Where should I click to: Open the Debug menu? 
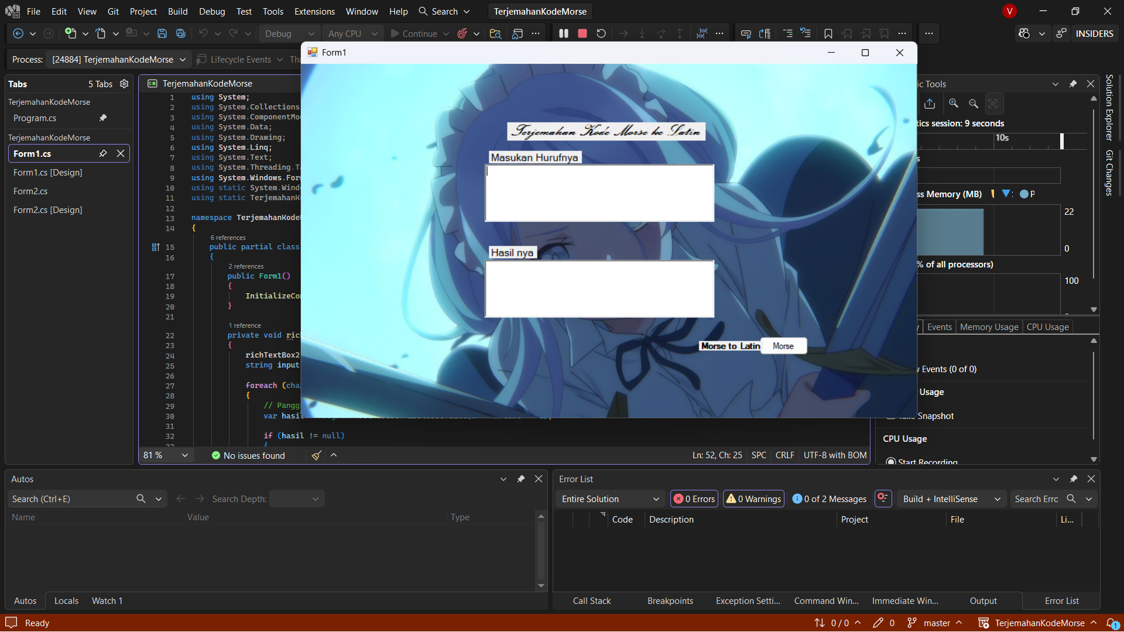[x=212, y=11]
